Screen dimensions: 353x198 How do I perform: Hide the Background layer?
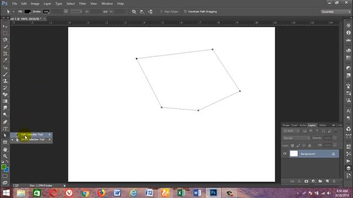tap(285, 154)
